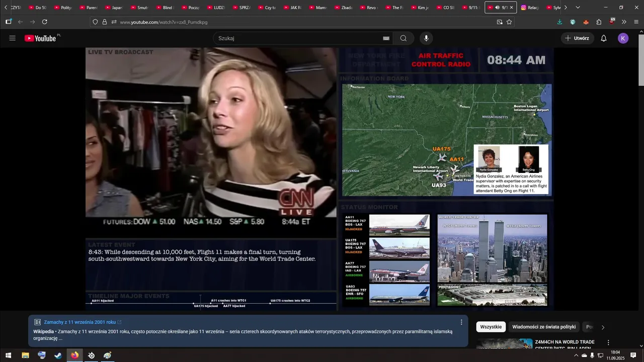Open the YouTube guide hamburger menu

tap(13, 38)
